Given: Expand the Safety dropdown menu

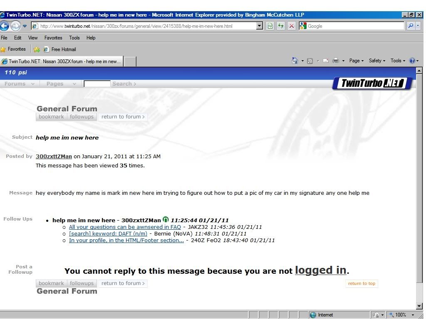Looking at the screenshot, I should pyautogui.click(x=377, y=61).
